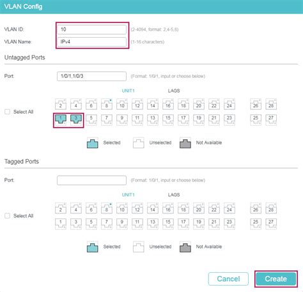Viewport: 303px width, 292px height.
Task: Switch to LAGS tab in Tagged Ports
Action: 174,195
